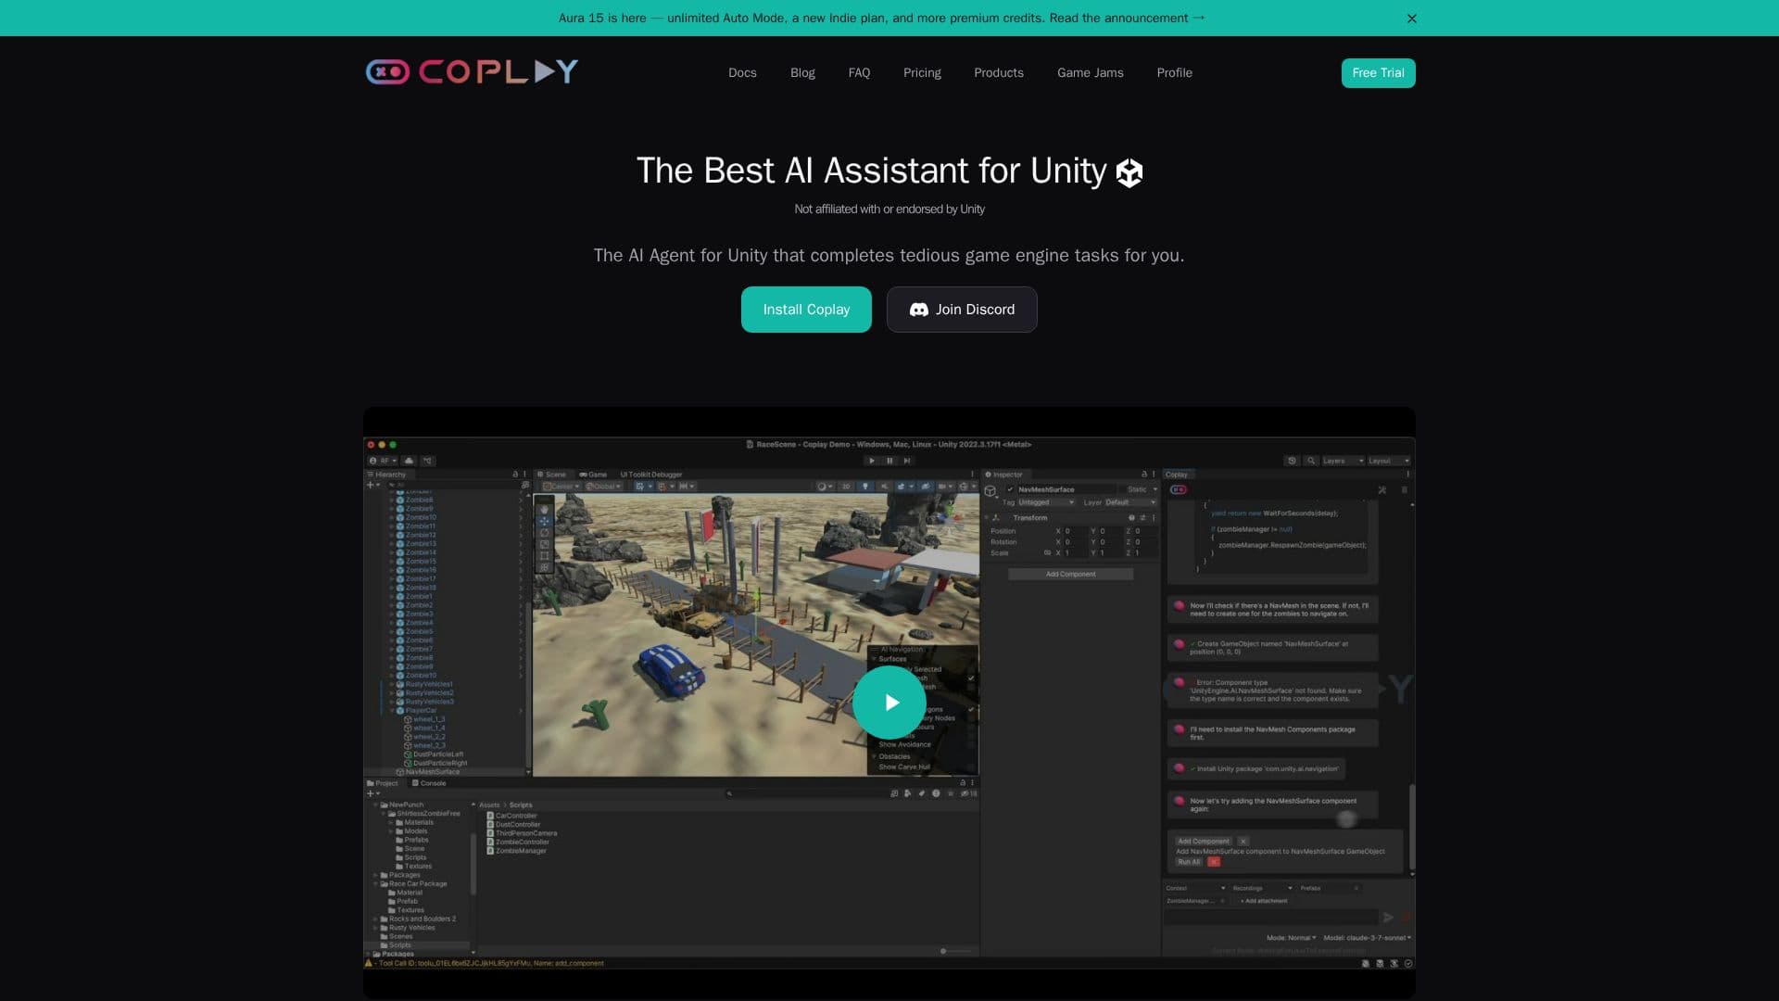Click the Scene tab in the demo video
The height and width of the screenshot is (1001, 1779).
tap(552, 475)
